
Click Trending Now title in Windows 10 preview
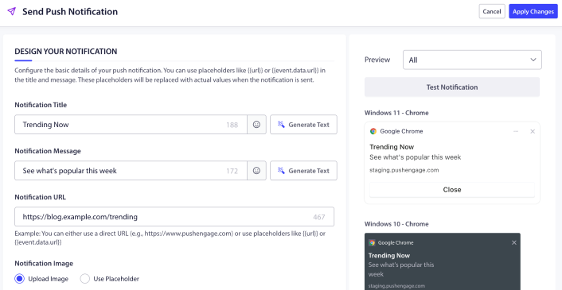click(389, 255)
